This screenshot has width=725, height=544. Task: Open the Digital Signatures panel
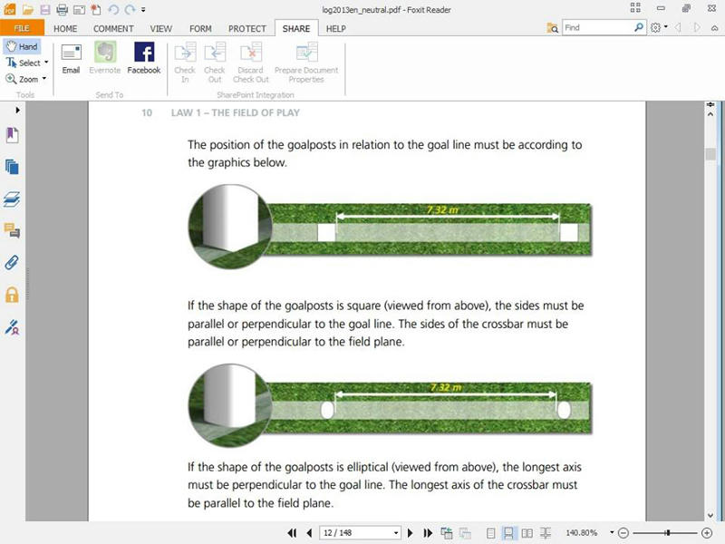point(12,326)
